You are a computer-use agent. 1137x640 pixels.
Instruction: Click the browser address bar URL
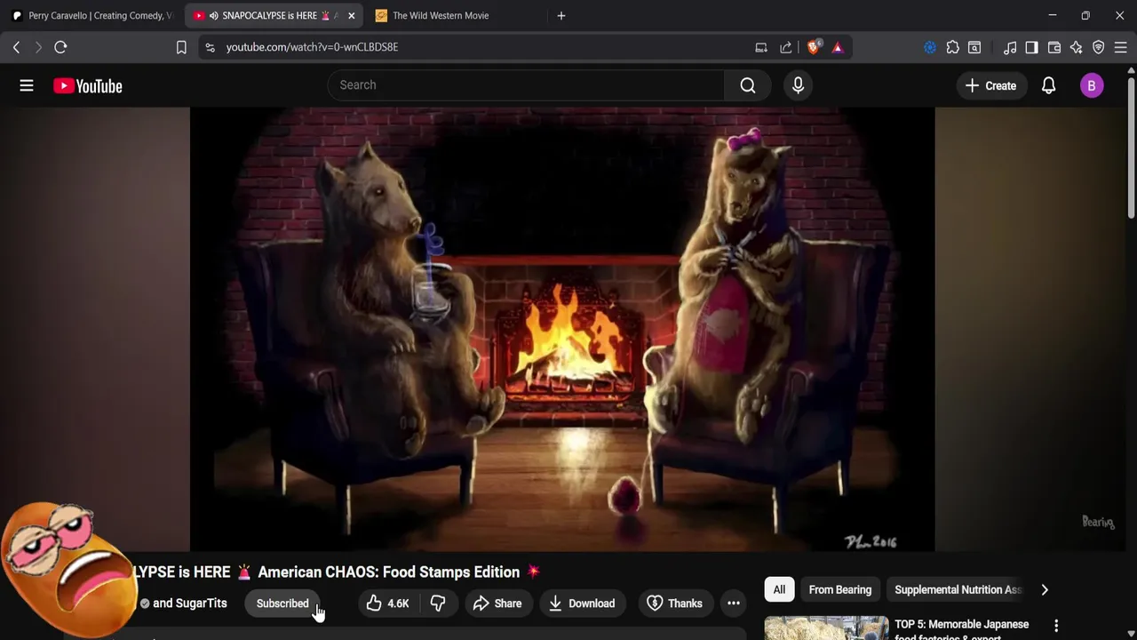coord(312,47)
